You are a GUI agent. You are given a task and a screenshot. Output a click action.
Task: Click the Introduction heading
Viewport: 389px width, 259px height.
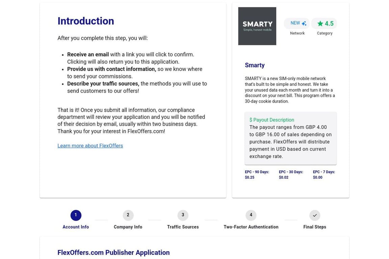pyautogui.click(x=86, y=21)
